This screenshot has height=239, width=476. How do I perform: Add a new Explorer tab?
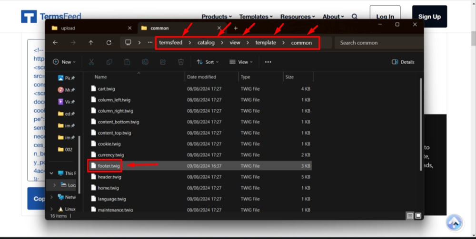click(x=236, y=28)
